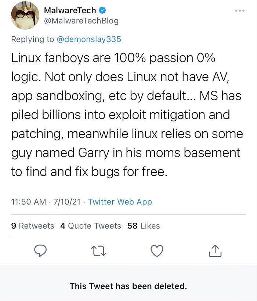Click the blue verified badge

coord(102,10)
